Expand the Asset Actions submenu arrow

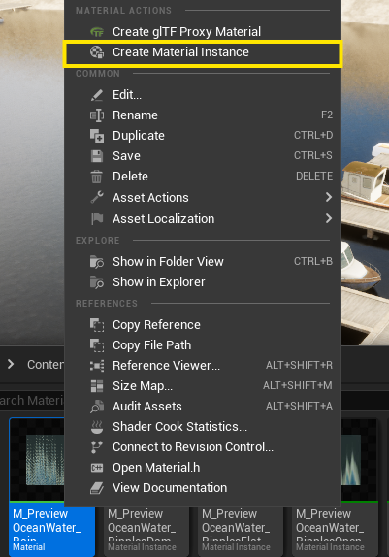click(329, 197)
